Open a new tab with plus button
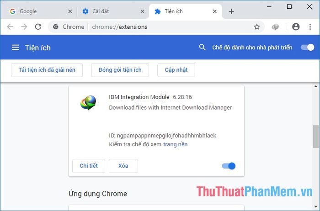This screenshot has height=211, width=320. [231, 11]
